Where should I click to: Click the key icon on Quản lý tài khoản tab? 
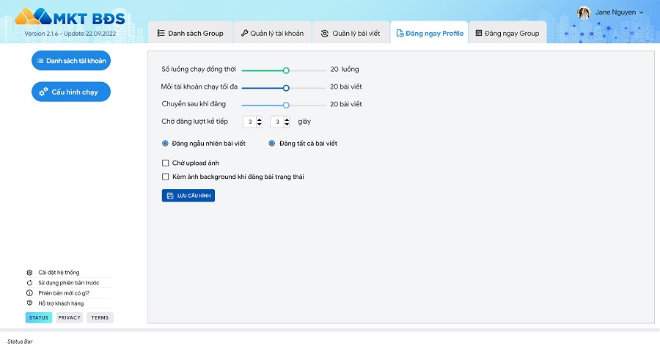pyautogui.click(x=245, y=34)
